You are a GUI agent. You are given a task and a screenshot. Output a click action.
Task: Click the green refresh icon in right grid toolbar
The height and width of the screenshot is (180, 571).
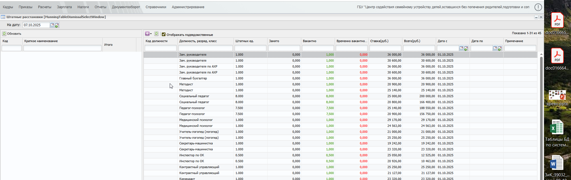pyautogui.click(x=156, y=34)
